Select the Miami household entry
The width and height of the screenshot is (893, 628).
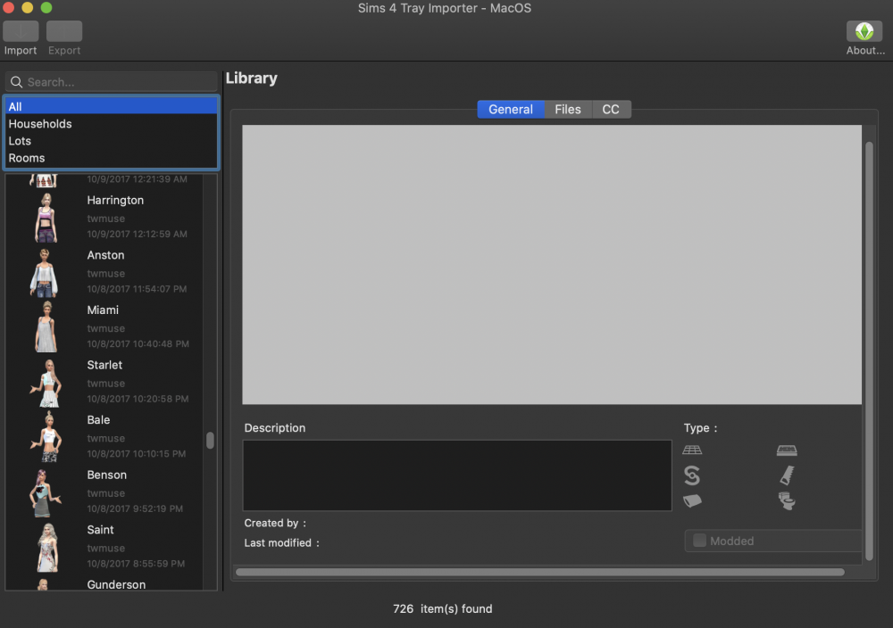(x=104, y=327)
